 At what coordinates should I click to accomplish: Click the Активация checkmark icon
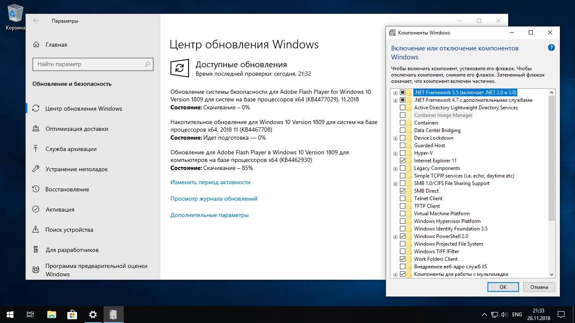pyautogui.click(x=36, y=209)
